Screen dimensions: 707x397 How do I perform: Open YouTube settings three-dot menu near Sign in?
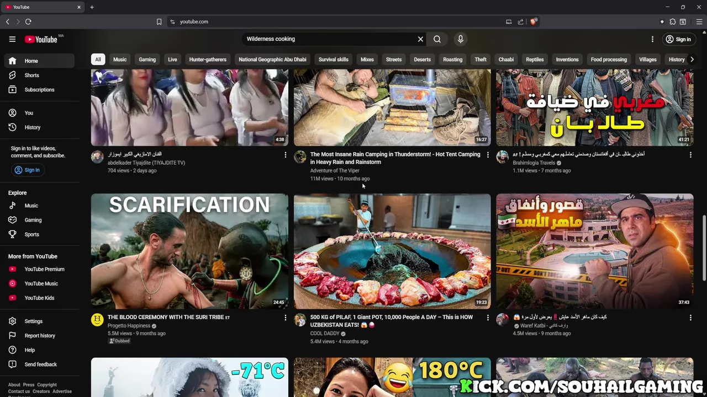[x=652, y=39]
